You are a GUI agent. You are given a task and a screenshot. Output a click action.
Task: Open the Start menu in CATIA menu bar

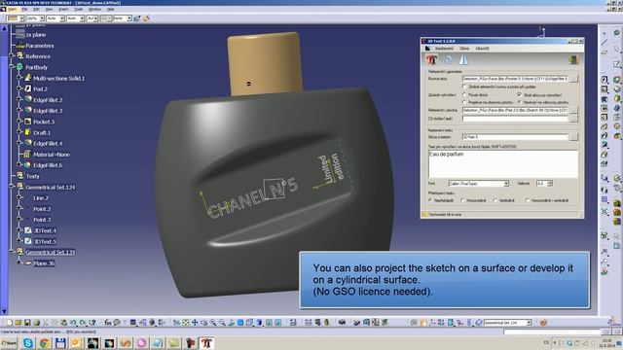(x=12, y=9)
